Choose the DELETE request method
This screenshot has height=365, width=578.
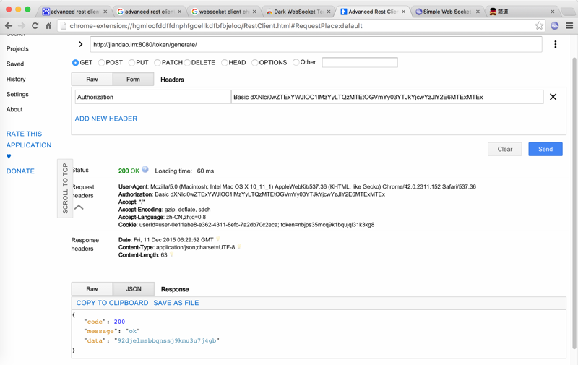pyautogui.click(x=187, y=63)
